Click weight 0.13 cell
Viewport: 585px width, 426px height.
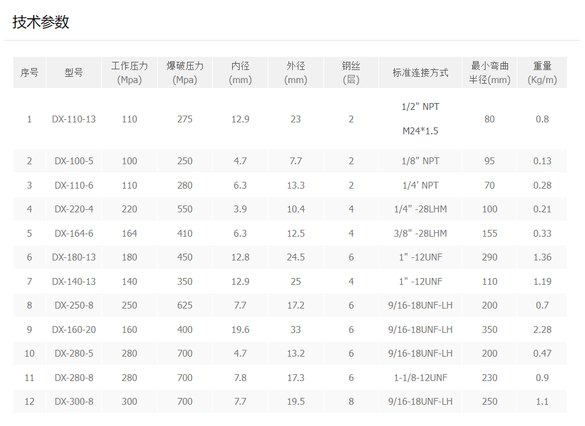542,161
